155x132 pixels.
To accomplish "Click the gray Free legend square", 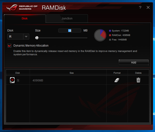I will [110, 40].
